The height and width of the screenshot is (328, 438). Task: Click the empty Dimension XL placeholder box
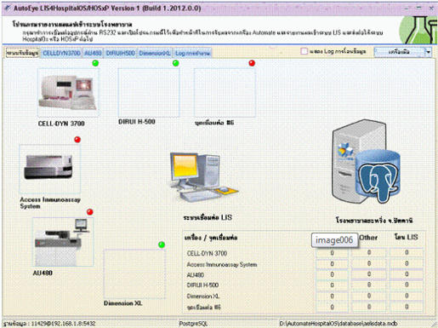[x=134, y=274]
